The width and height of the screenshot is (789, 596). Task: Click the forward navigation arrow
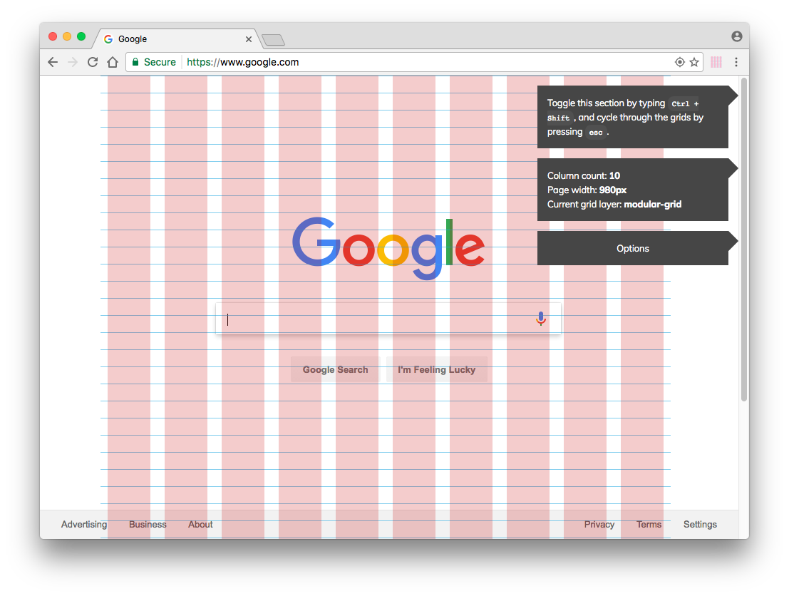click(x=73, y=63)
